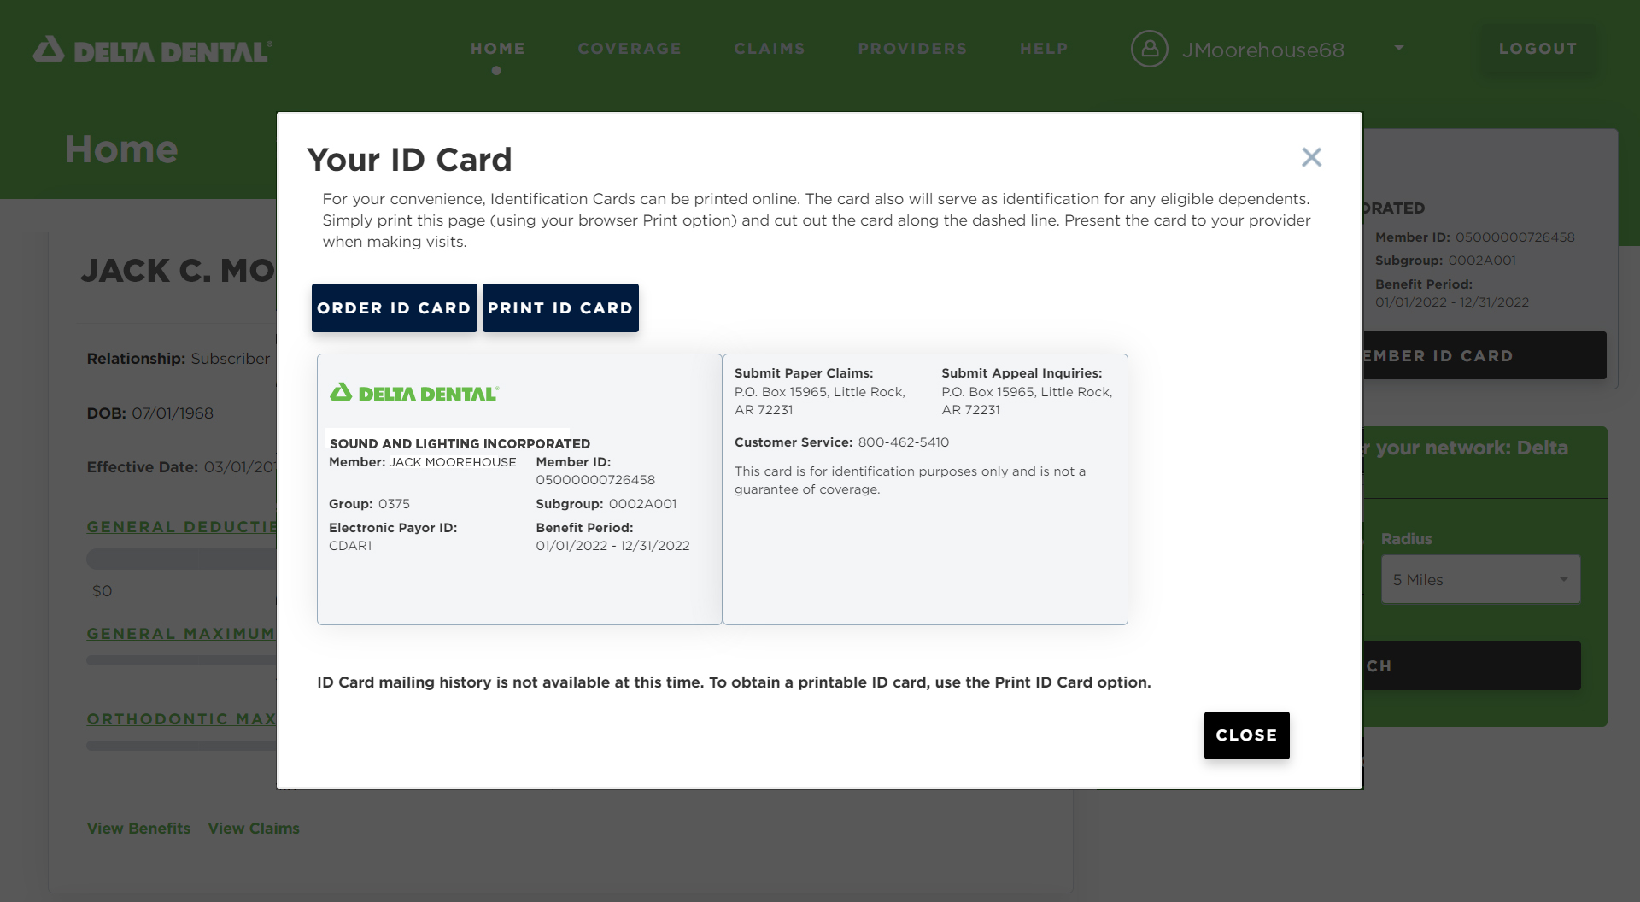Click the partially hidden Search button
Viewport: 1640px width, 902px height.
coord(1472,665)
